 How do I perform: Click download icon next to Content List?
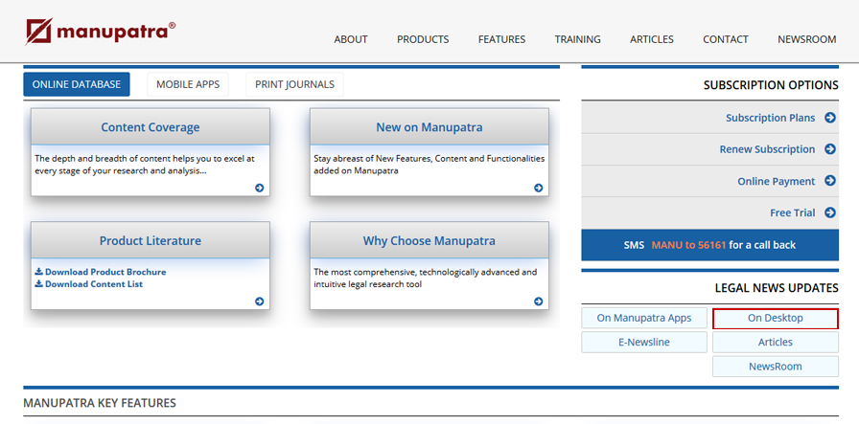tap(39, 283)
